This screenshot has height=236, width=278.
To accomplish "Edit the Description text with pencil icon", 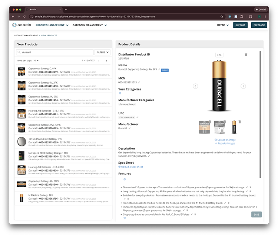I will pos(149,156).
